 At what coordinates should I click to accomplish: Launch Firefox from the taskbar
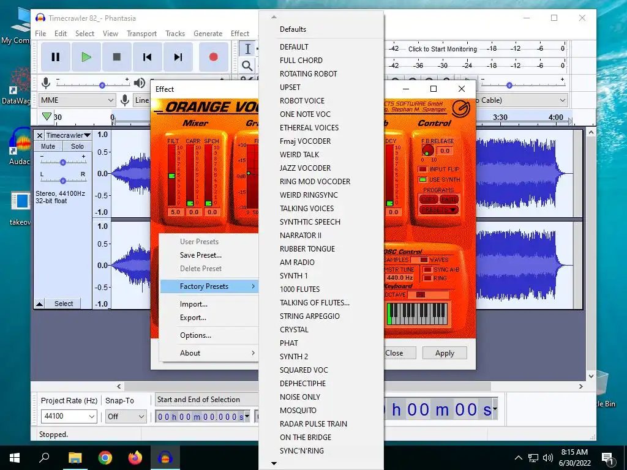pyautogui.click(x=135, y=458)
